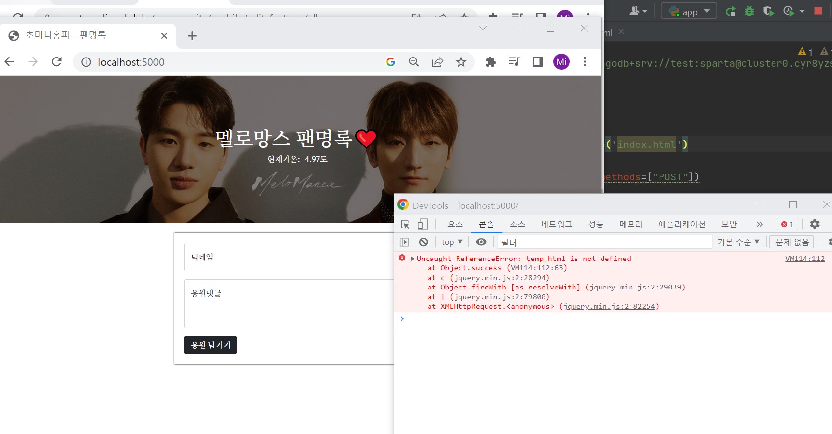Stop the running app in IDE
832x434 pixels.
pos(818,11)
